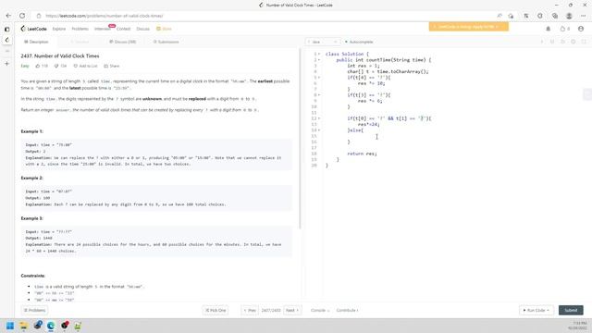Select the LeetCode vertical tab icon
The image size is (592, 333).
[x=6, y=40]
